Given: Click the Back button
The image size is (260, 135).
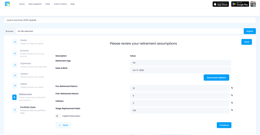Looking at the screenshot, I should click(63, 125).
